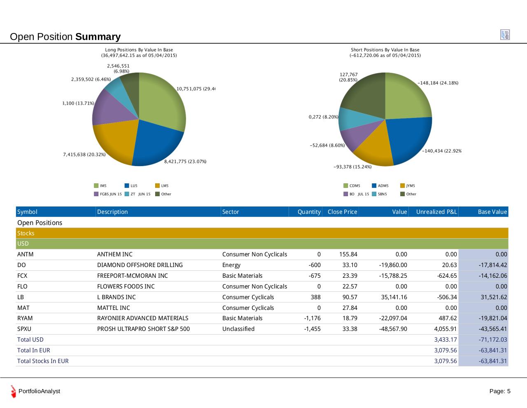This screenshot has height=408, width=527.
Task: Click the Stocks section band
Action: click(262, 233)
